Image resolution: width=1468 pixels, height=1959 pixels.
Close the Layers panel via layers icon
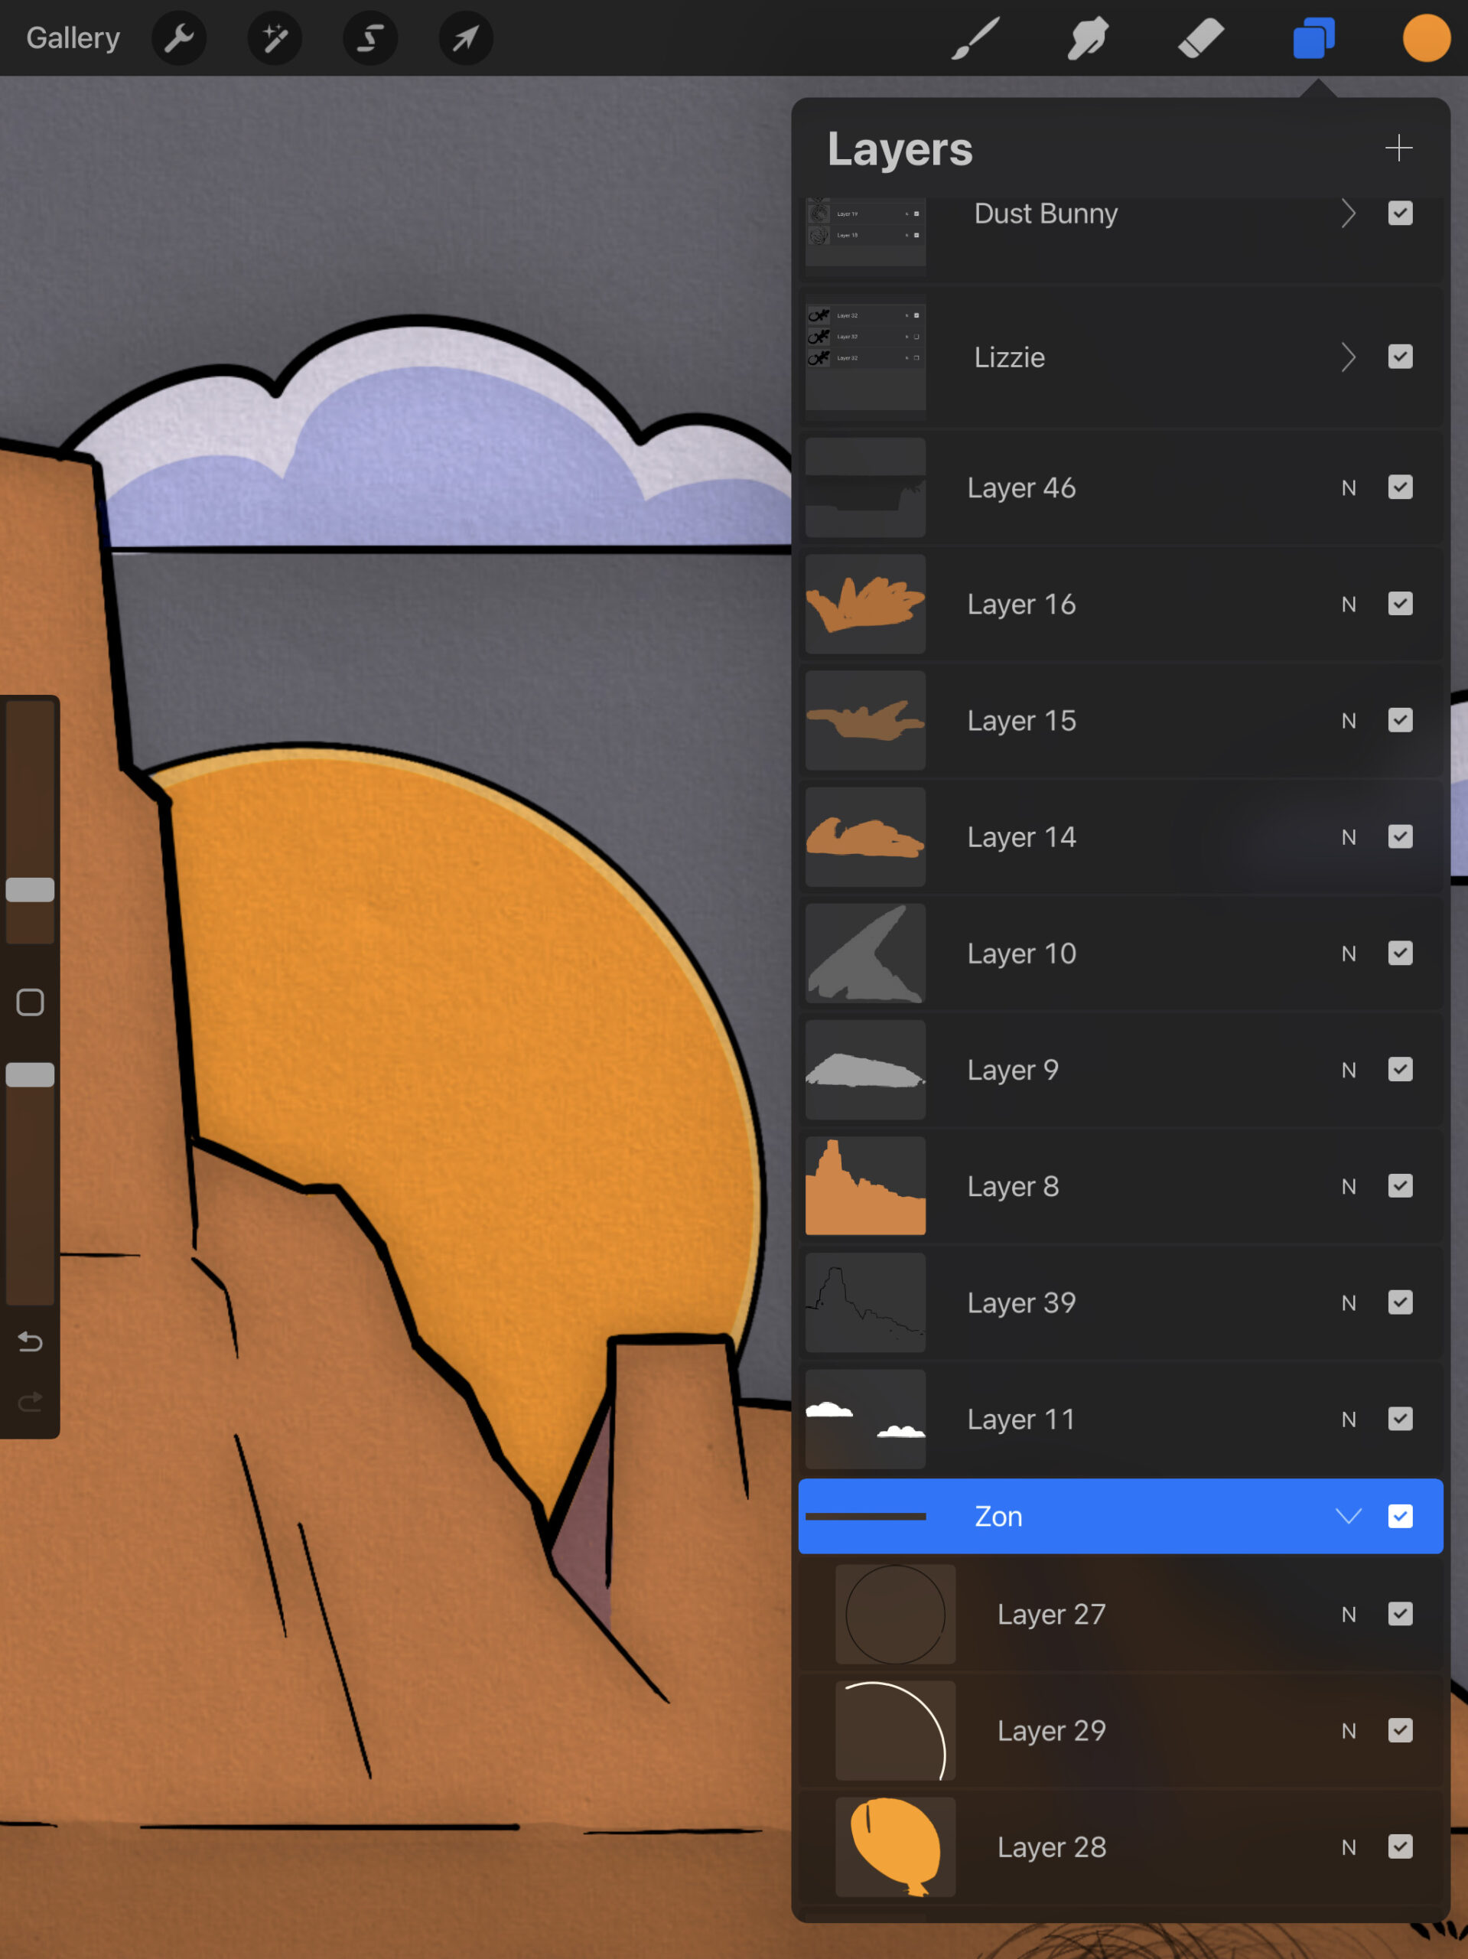(1313, 38)
